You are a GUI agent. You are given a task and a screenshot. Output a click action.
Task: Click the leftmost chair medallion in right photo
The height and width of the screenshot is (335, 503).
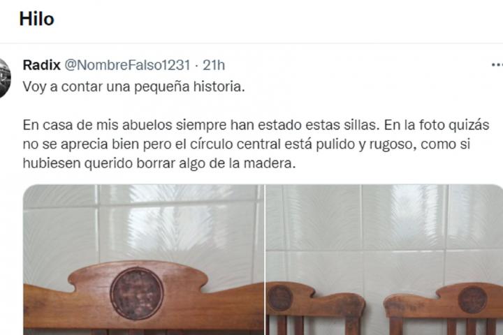[x=279, y=298]
